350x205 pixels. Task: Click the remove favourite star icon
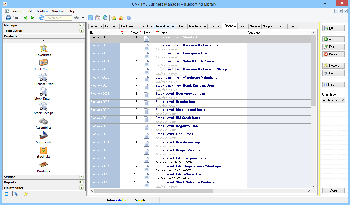[x=121, y=18]
